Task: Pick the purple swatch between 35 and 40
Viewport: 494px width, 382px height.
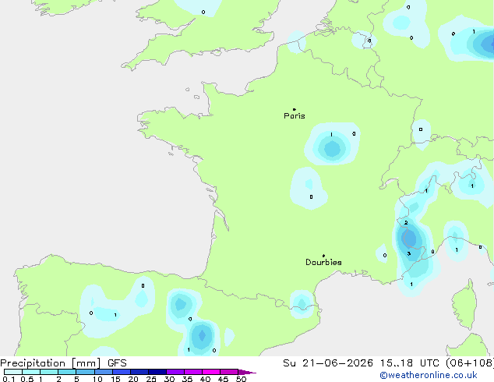Action: coord(192,372)
